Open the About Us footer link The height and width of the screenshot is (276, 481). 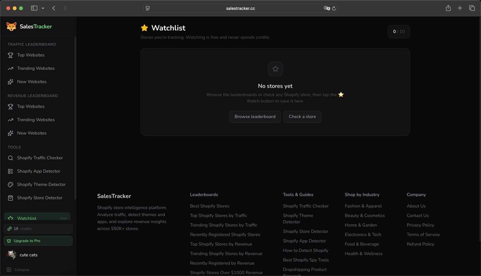[x=416, y=206]
